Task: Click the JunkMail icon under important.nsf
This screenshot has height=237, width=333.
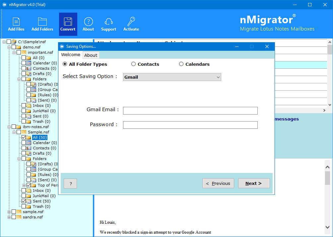Action: point(29,111)
